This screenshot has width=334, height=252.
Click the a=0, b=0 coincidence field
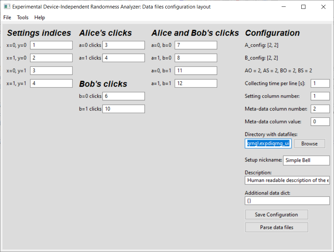pos(196,45)
